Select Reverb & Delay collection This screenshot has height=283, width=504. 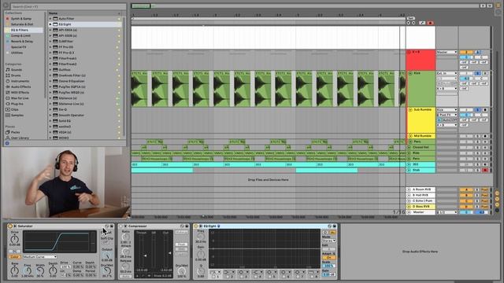pos(22,42)
